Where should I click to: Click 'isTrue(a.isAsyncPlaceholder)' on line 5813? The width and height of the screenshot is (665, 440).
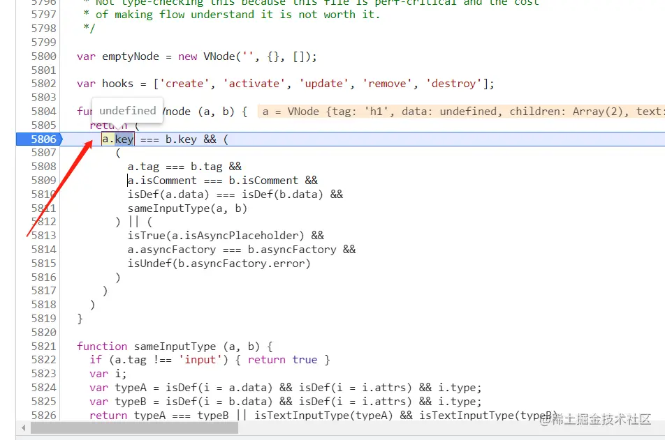[x=216, y=236]
